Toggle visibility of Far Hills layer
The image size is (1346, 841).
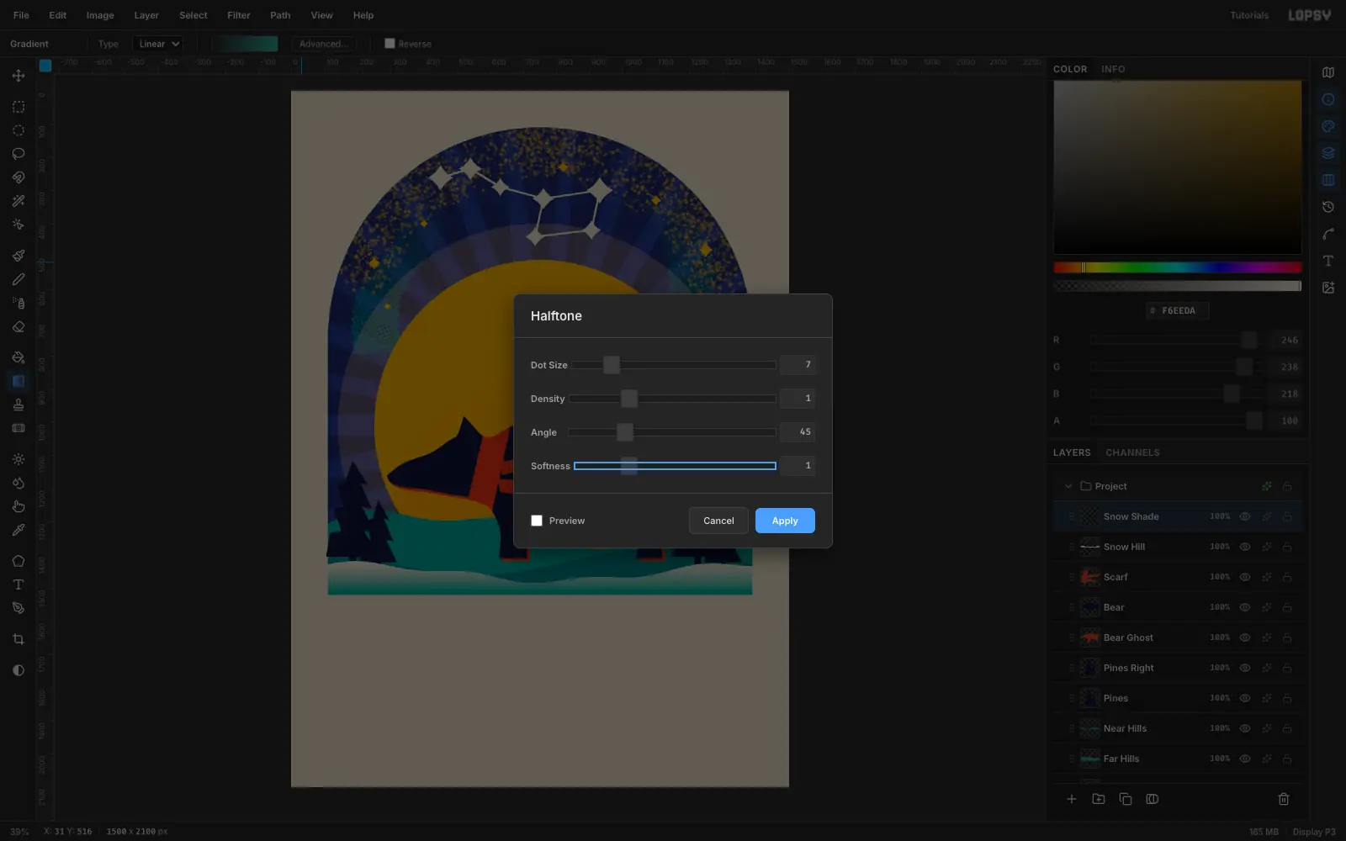point(1245,759)
